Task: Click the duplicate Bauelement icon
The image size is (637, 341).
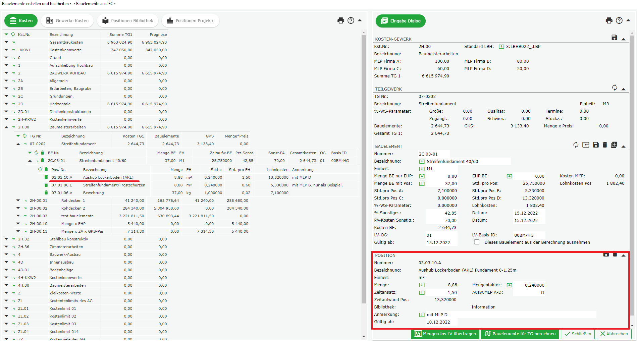Action: point(614,145)
